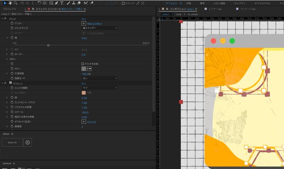Click the eyedropper next to カラー swatch
Viewport: 284px width, 169px height.
[89, 69]
